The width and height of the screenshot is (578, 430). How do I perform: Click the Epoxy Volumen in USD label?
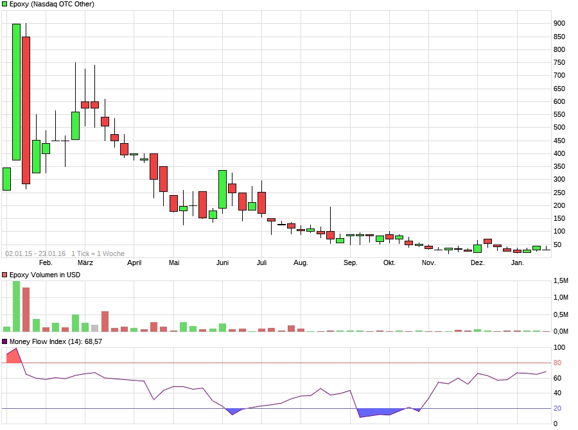(x=45, y=275)
